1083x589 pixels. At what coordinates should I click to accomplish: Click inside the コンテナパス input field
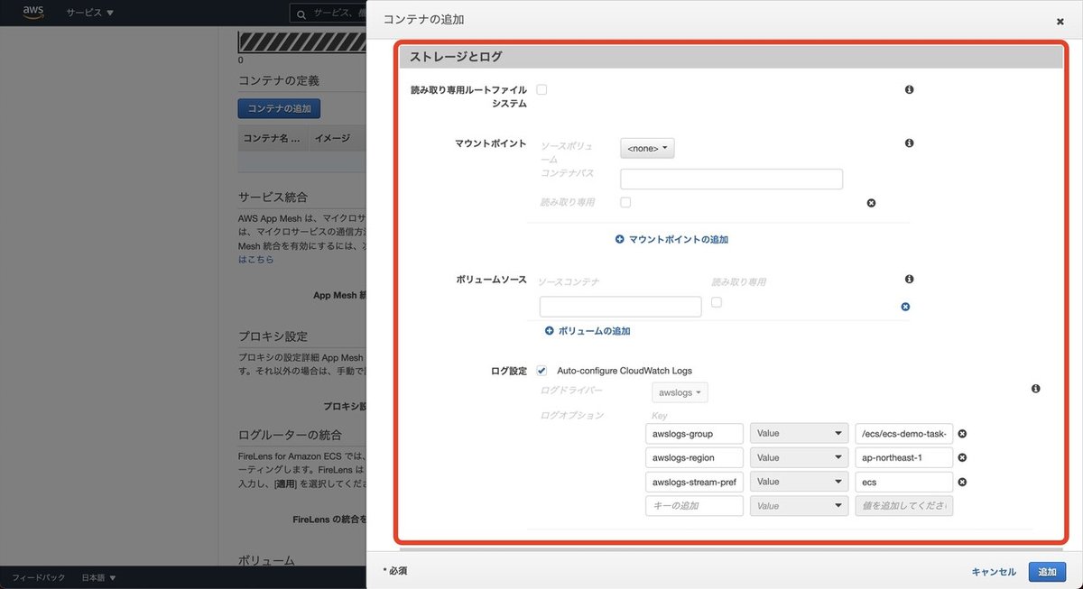pos(731,179)
